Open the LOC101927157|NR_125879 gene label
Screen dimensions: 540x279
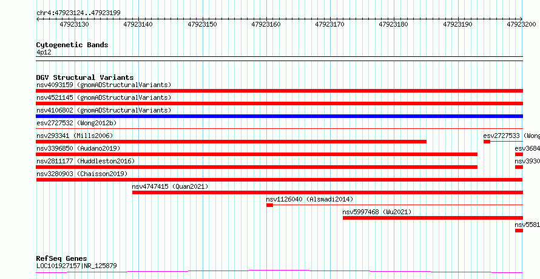pos(76,266)
